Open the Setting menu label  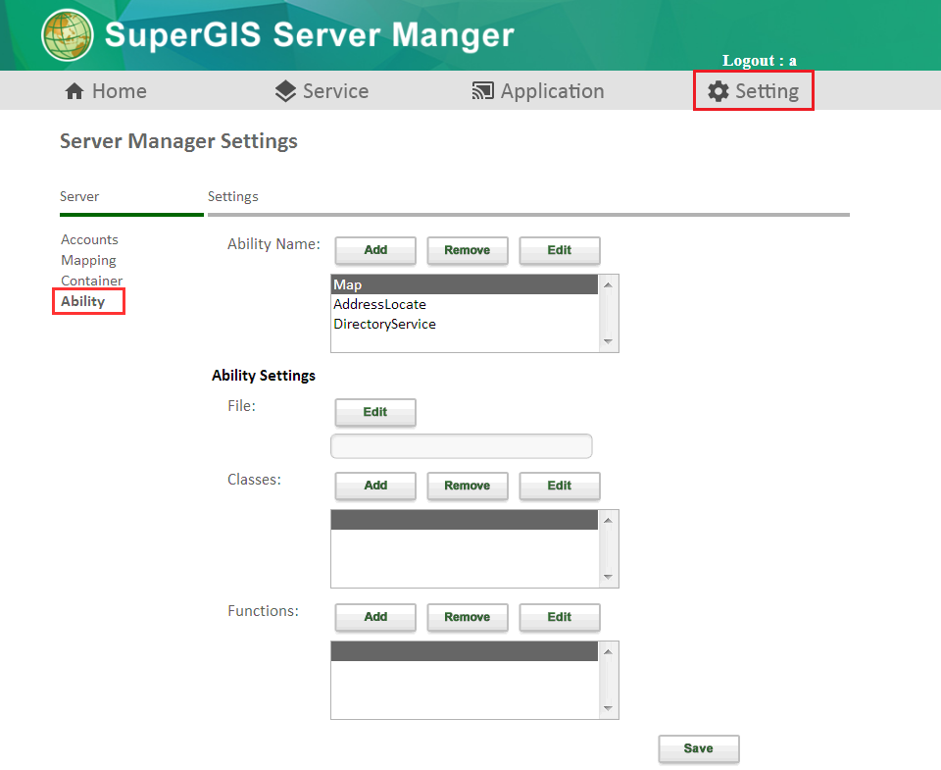pos(767,91)
